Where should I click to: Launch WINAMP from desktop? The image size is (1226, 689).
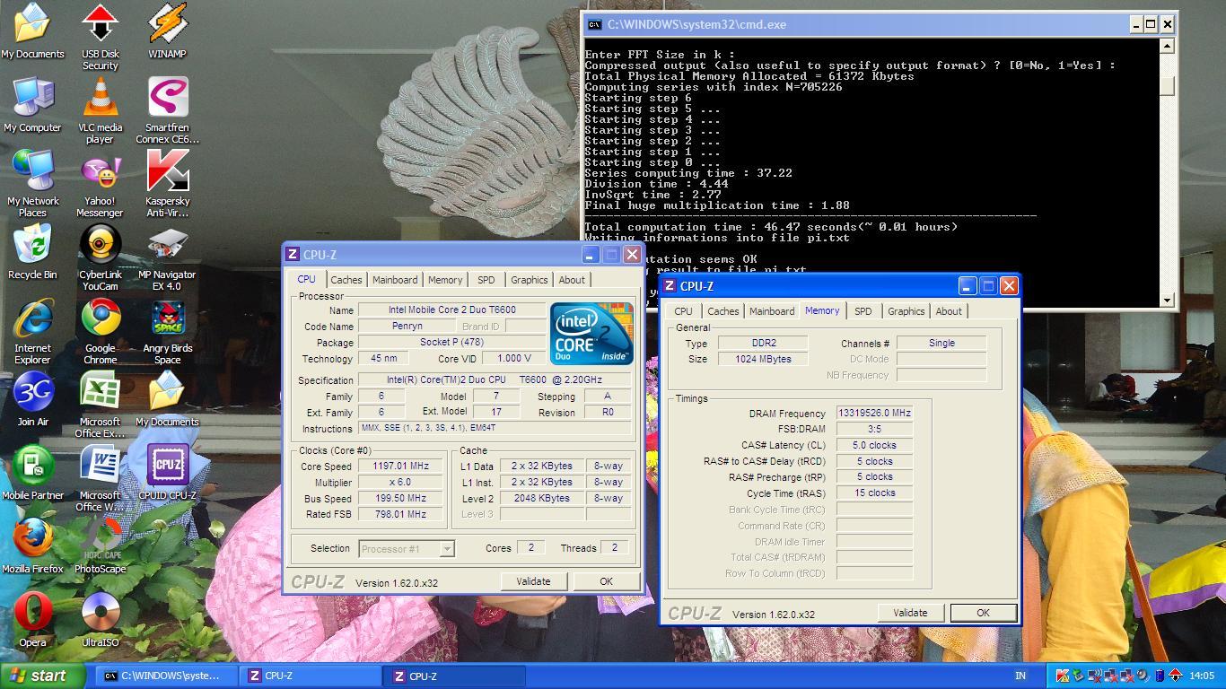pos(167,31)
